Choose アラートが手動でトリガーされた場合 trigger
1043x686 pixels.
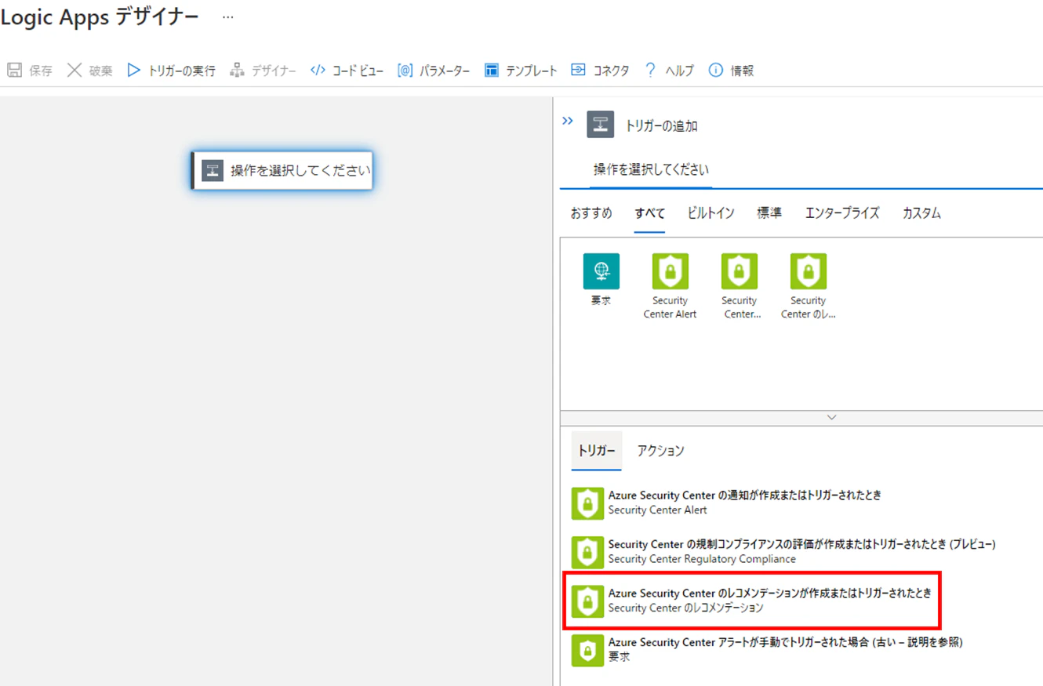pos(786,642)
